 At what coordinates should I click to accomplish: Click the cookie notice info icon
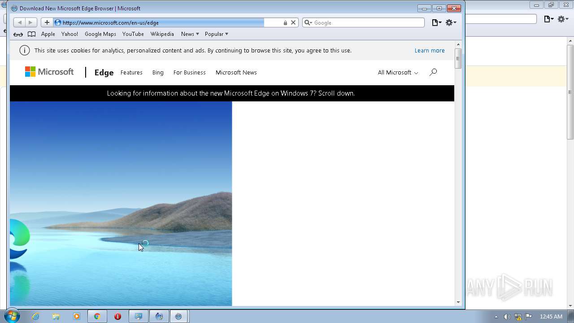[x=25, y=50]
